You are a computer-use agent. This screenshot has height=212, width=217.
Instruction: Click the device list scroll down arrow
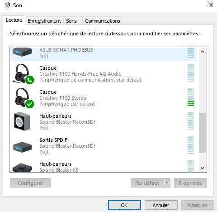(x=202, y=168)
